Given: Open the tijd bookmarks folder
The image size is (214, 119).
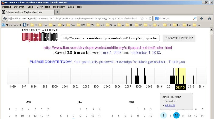Looking at the screenshot, I should [148, 25].
